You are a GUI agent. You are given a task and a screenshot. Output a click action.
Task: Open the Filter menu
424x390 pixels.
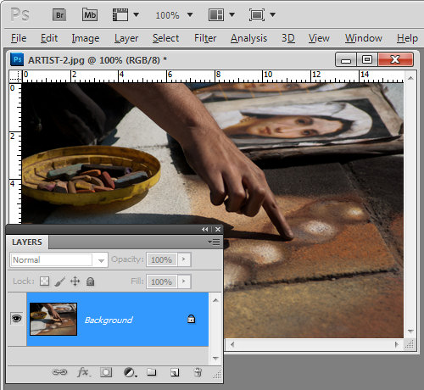pyautogui.click(x=205, y=38)
